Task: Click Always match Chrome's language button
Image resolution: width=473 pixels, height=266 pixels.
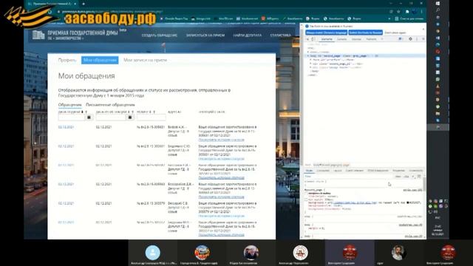Action: pos(327,33)
